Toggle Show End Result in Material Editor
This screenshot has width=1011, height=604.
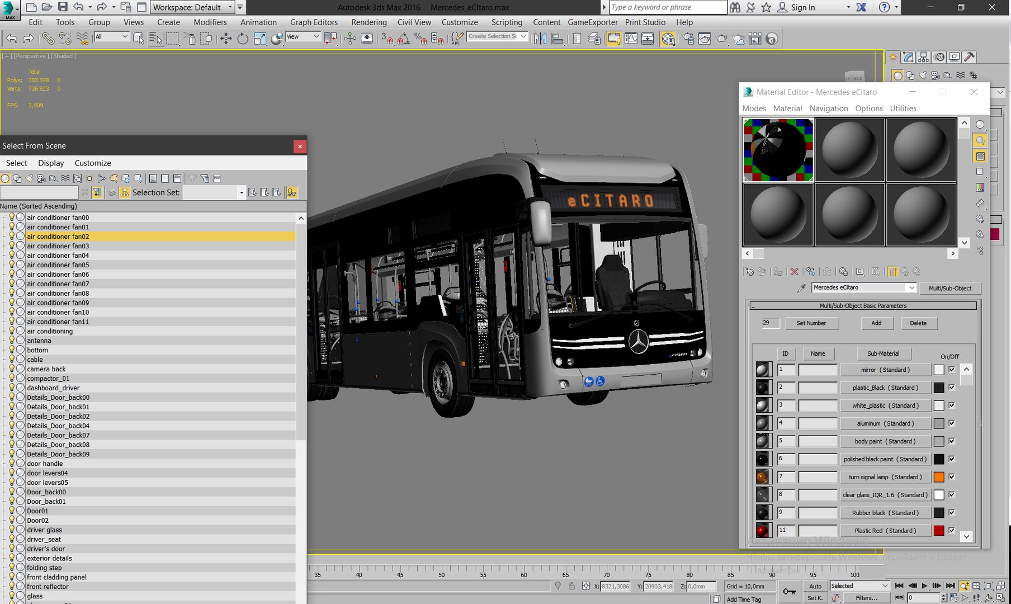[x=893, y=271]
